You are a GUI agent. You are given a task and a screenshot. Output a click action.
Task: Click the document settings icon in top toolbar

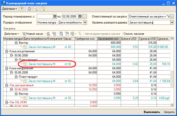tap(43, 9)
